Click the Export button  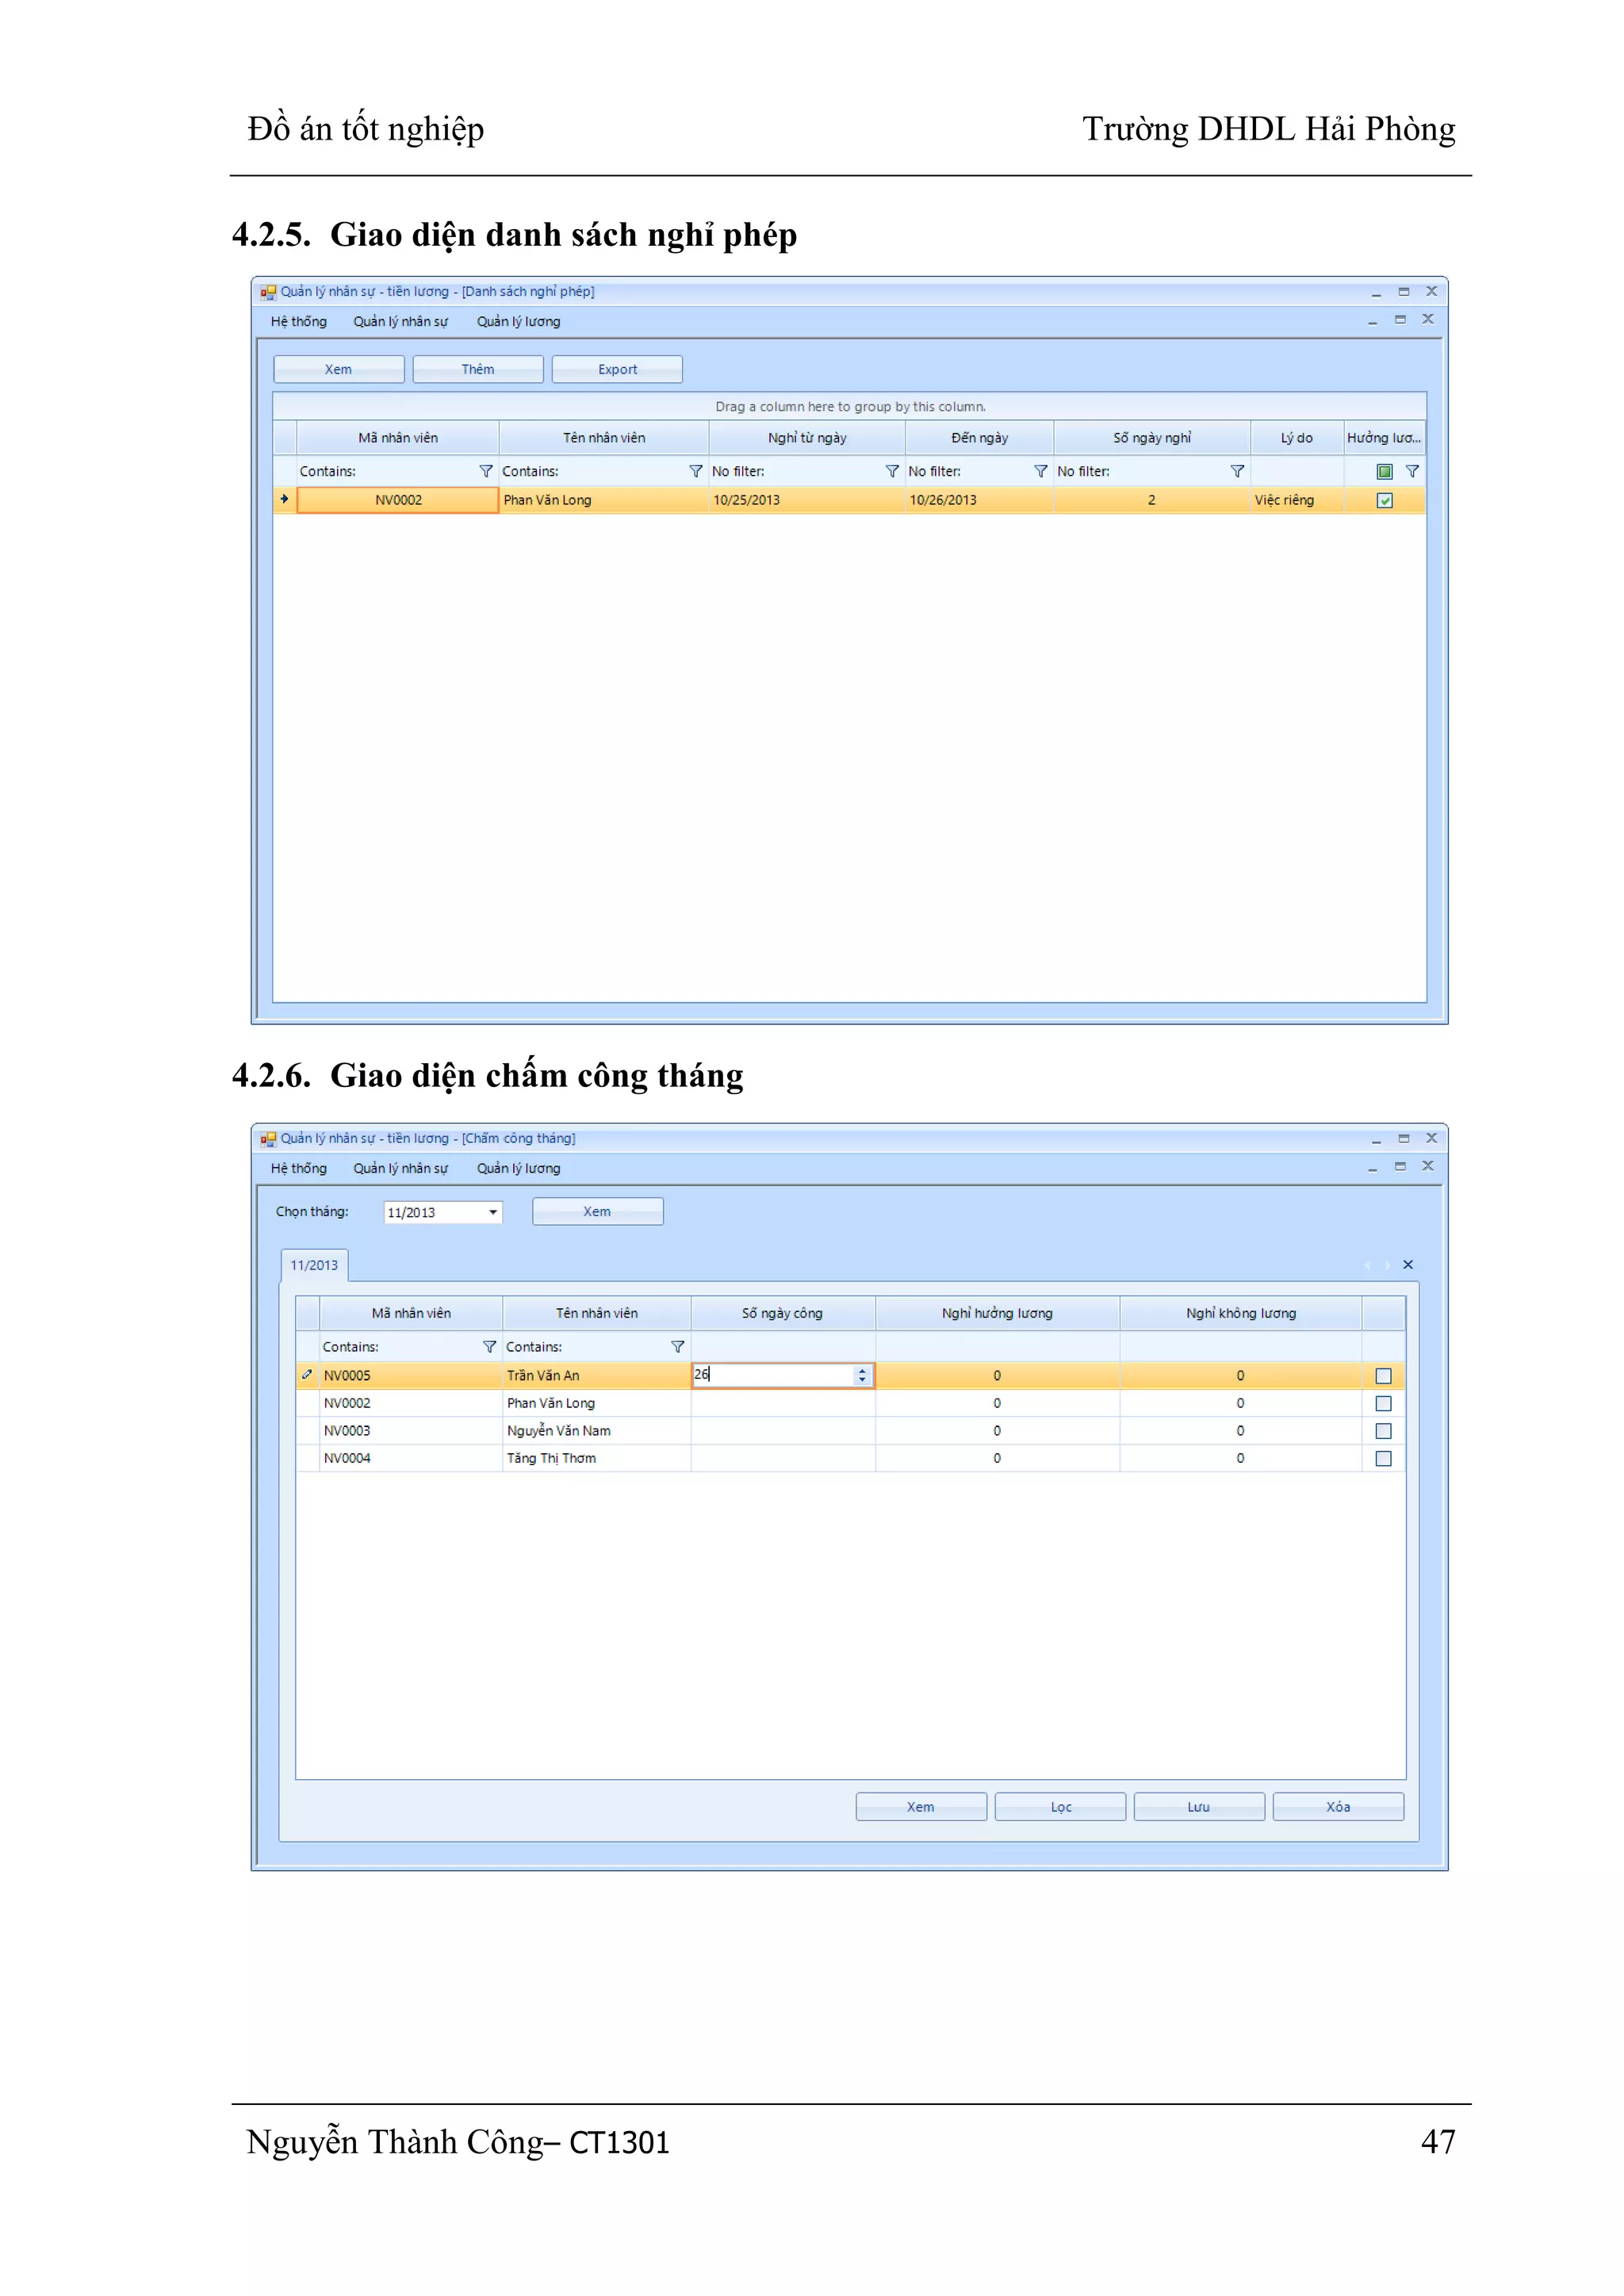point(617,369)
